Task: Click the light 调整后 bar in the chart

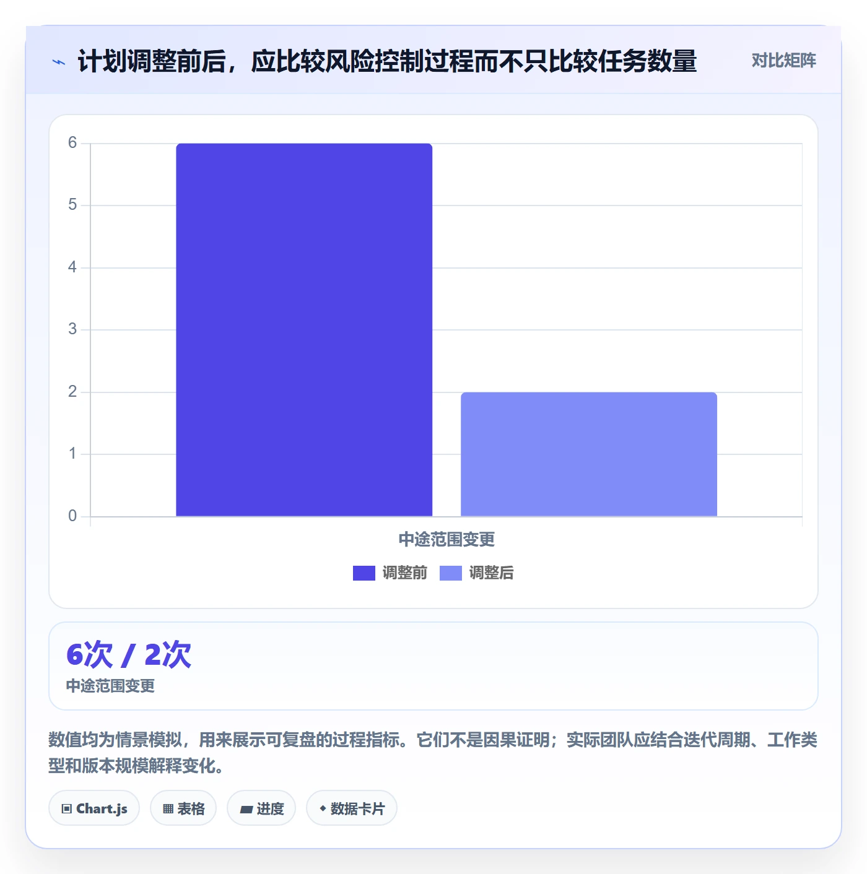Action: 589,454
